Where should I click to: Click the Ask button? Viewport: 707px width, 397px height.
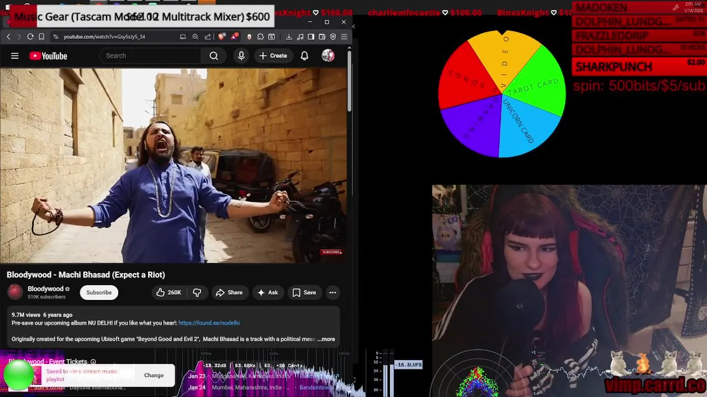coord(268,292)
